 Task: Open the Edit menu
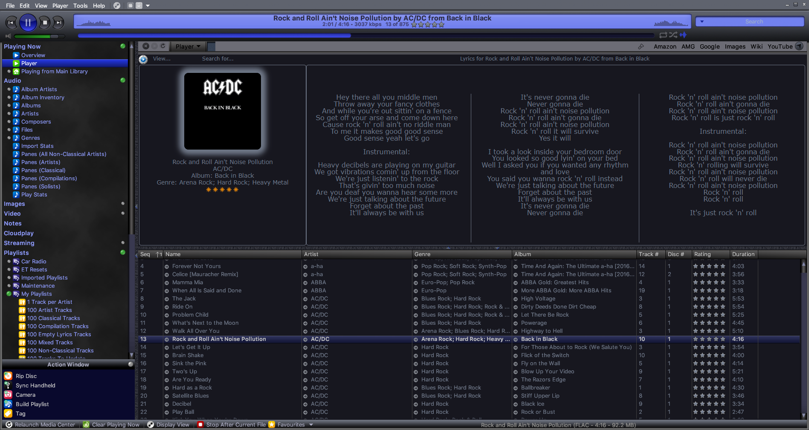click(x=25, y=6)
